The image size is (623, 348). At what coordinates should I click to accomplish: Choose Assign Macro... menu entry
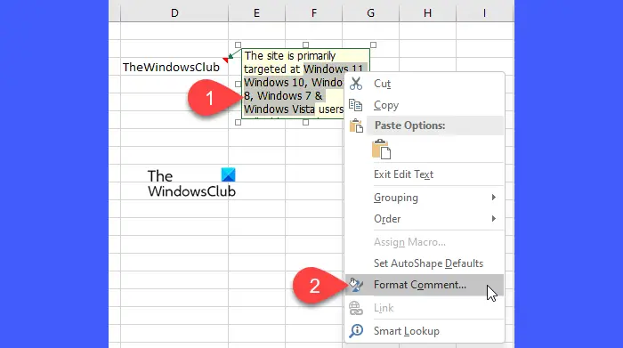pos(425,242)
